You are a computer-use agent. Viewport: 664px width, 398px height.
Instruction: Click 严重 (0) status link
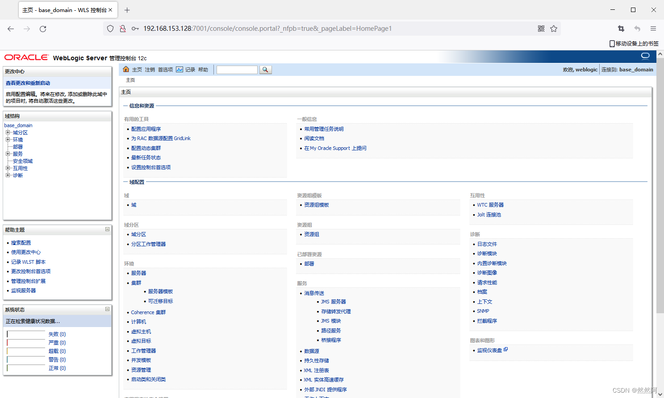(57, 343)
